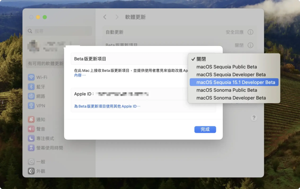
Task: Open 螢幕使用時間 hourglass icon
Action: coord(31,148)
